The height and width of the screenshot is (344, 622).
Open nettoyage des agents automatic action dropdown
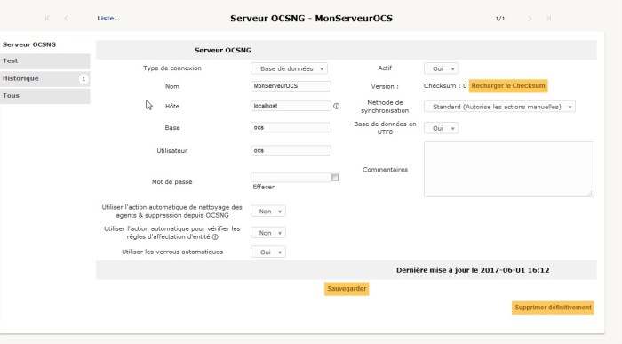(x=268, y=212)
